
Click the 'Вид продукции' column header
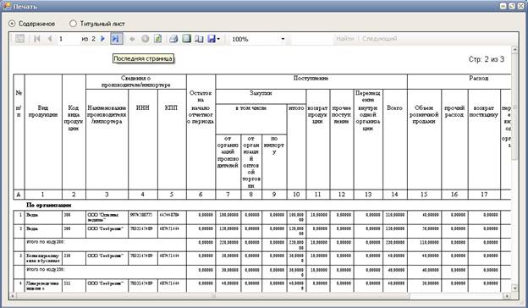point(43,112)
